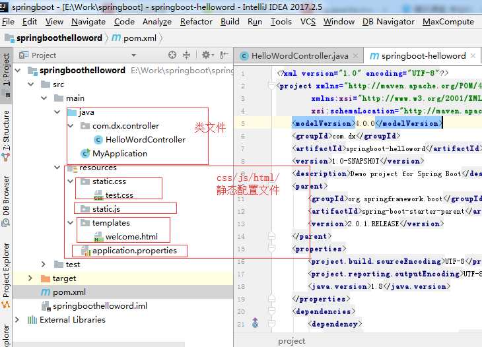
Task: Expand the target folder
Action: [x=30, y=278]
